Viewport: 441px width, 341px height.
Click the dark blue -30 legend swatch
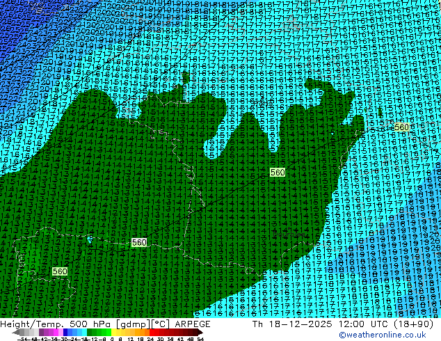(x=65, y=332)
